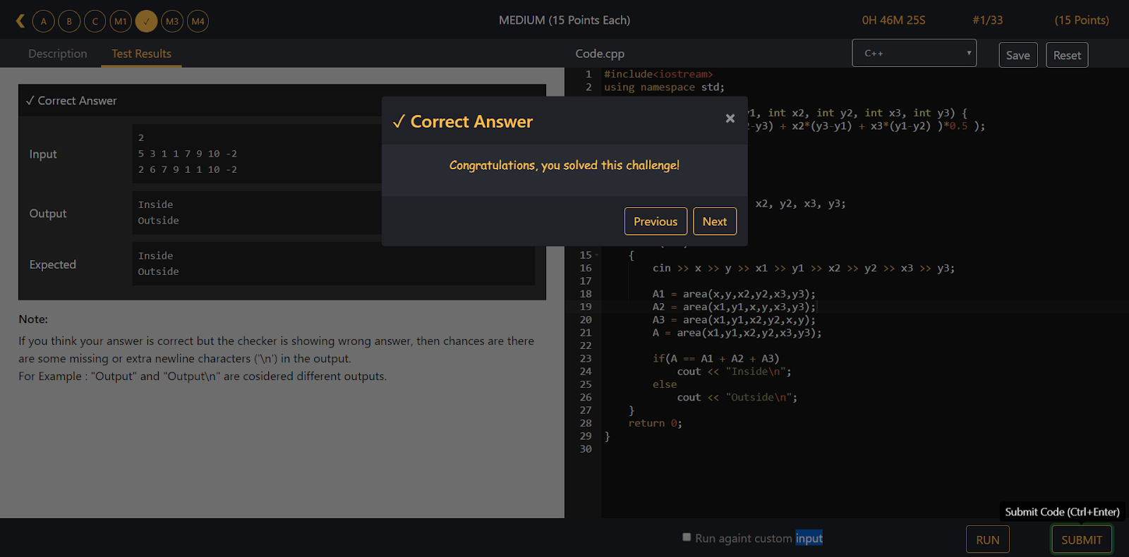The height and width of the screenshot is (557, 1129).
Task: Go back using the left chevron arrow
Action: pos(20,21)
